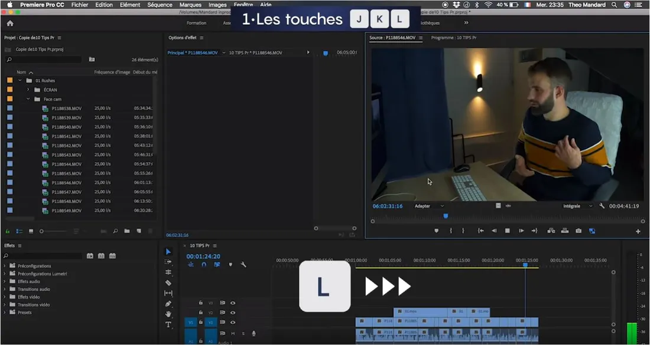The height and width of the screenshot is (345, 650).
Task: Select the Pen tool
Action: point(168,304)
